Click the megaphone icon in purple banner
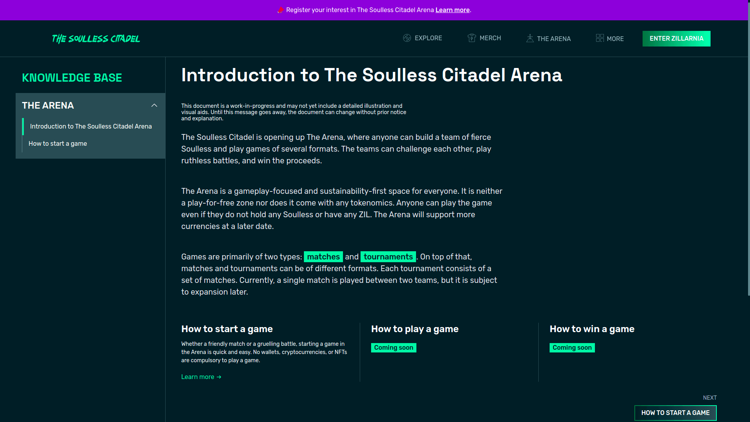This screenshot has height=422, width=750. click(280, 10)
